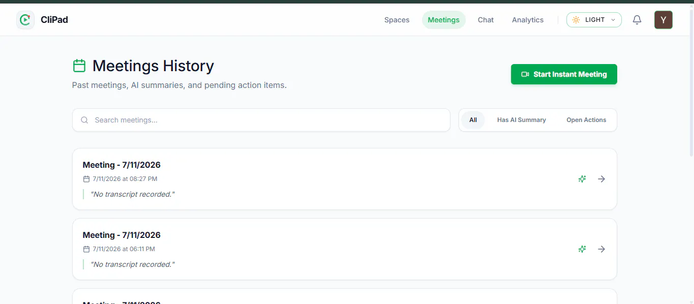Screen dimensions: 694x304
Task: Select the All filter
Action: click(473, 120)
